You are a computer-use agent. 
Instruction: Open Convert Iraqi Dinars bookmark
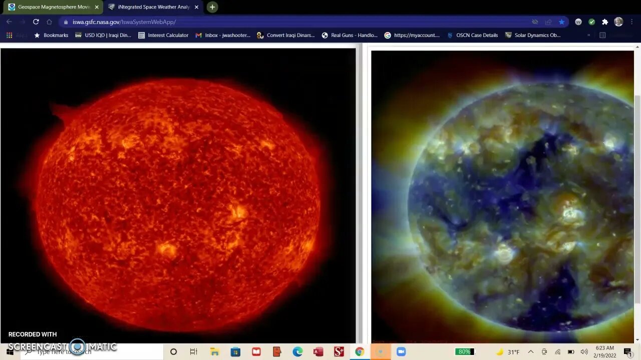click(285, 35)
